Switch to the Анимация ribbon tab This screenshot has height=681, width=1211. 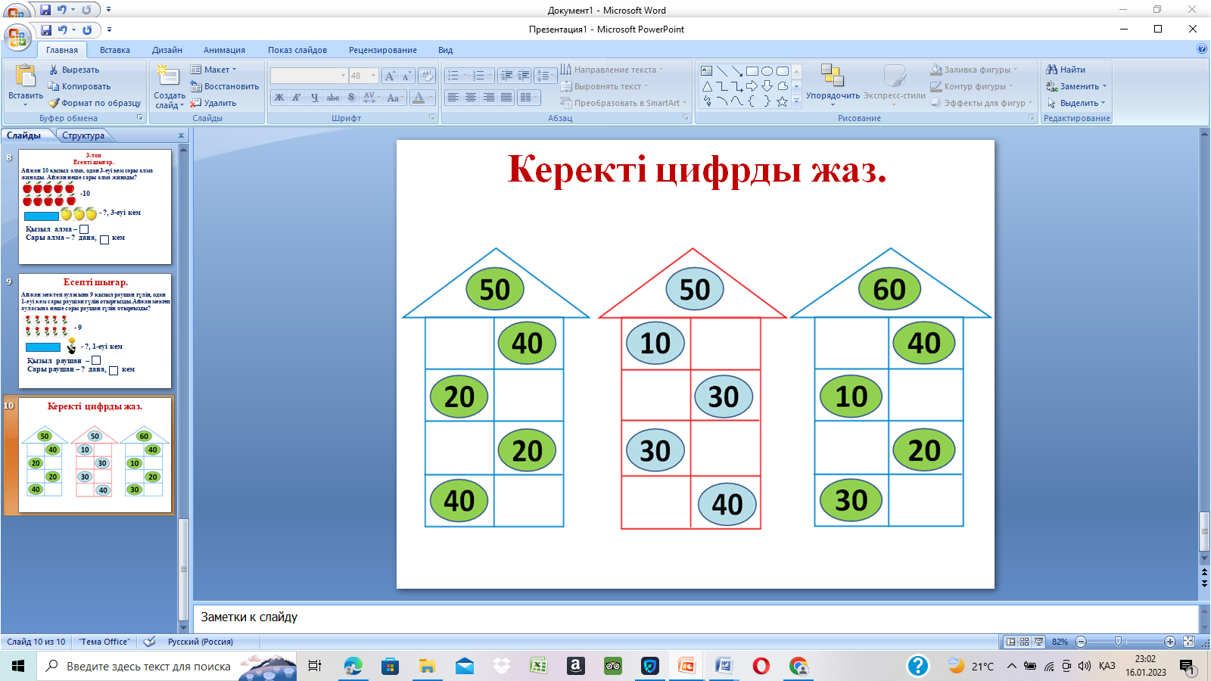(224, 50)
